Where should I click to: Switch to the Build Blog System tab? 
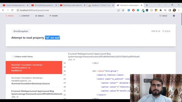(x=44, y=5)
